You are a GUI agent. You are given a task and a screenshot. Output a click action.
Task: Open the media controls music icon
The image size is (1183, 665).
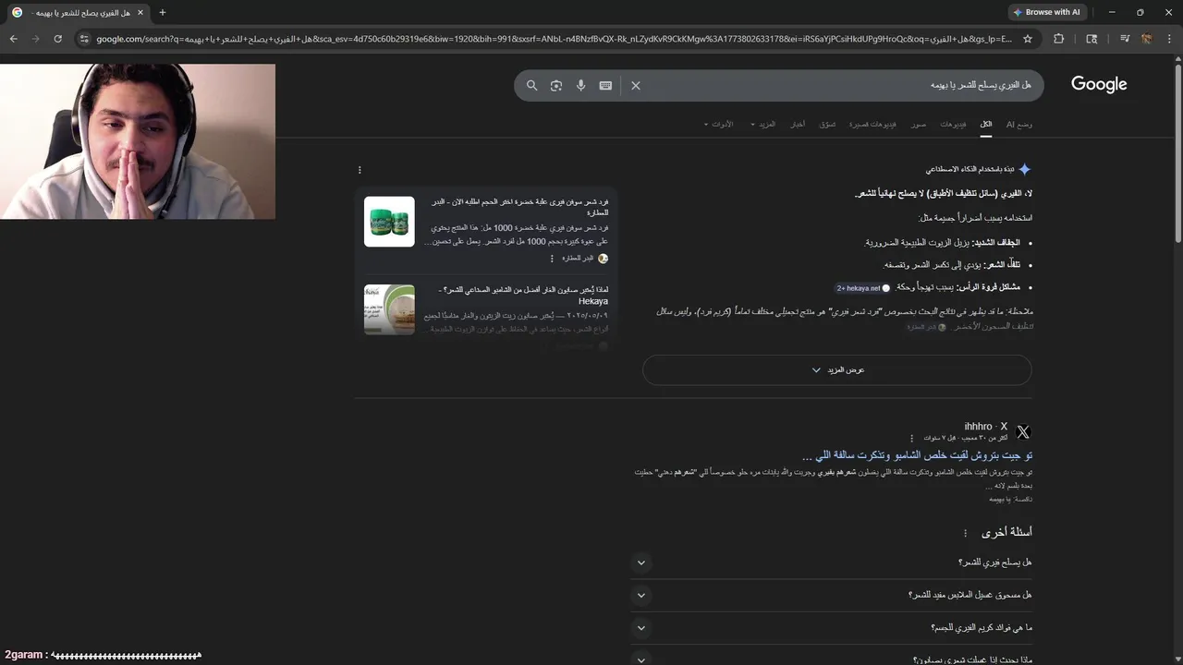[1125, 39]
